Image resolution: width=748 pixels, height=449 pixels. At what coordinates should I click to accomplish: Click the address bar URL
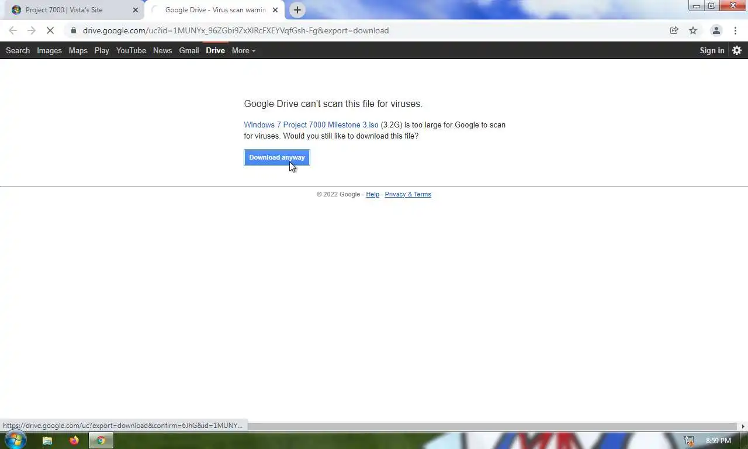click(x=236, y=30)
